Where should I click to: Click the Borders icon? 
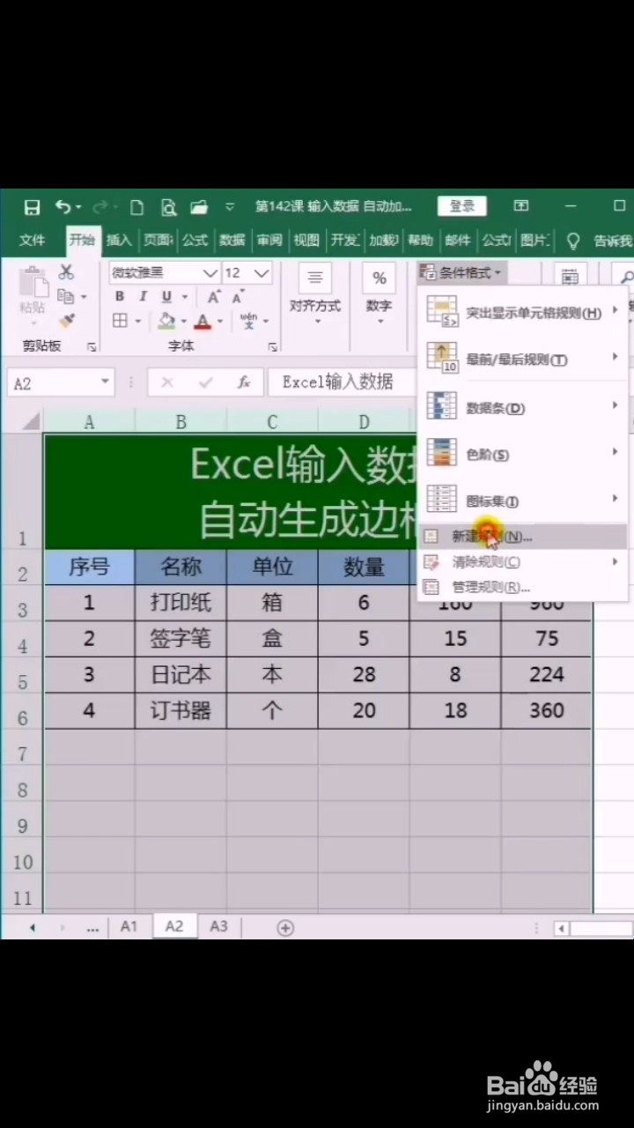click(x=120, y=321)
